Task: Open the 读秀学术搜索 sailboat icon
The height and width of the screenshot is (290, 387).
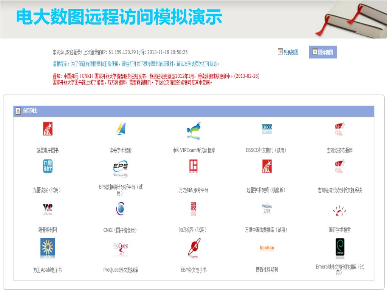Action: tap(121, 128)
